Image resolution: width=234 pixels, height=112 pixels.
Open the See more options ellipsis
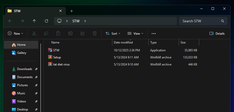tap(154, 33)
